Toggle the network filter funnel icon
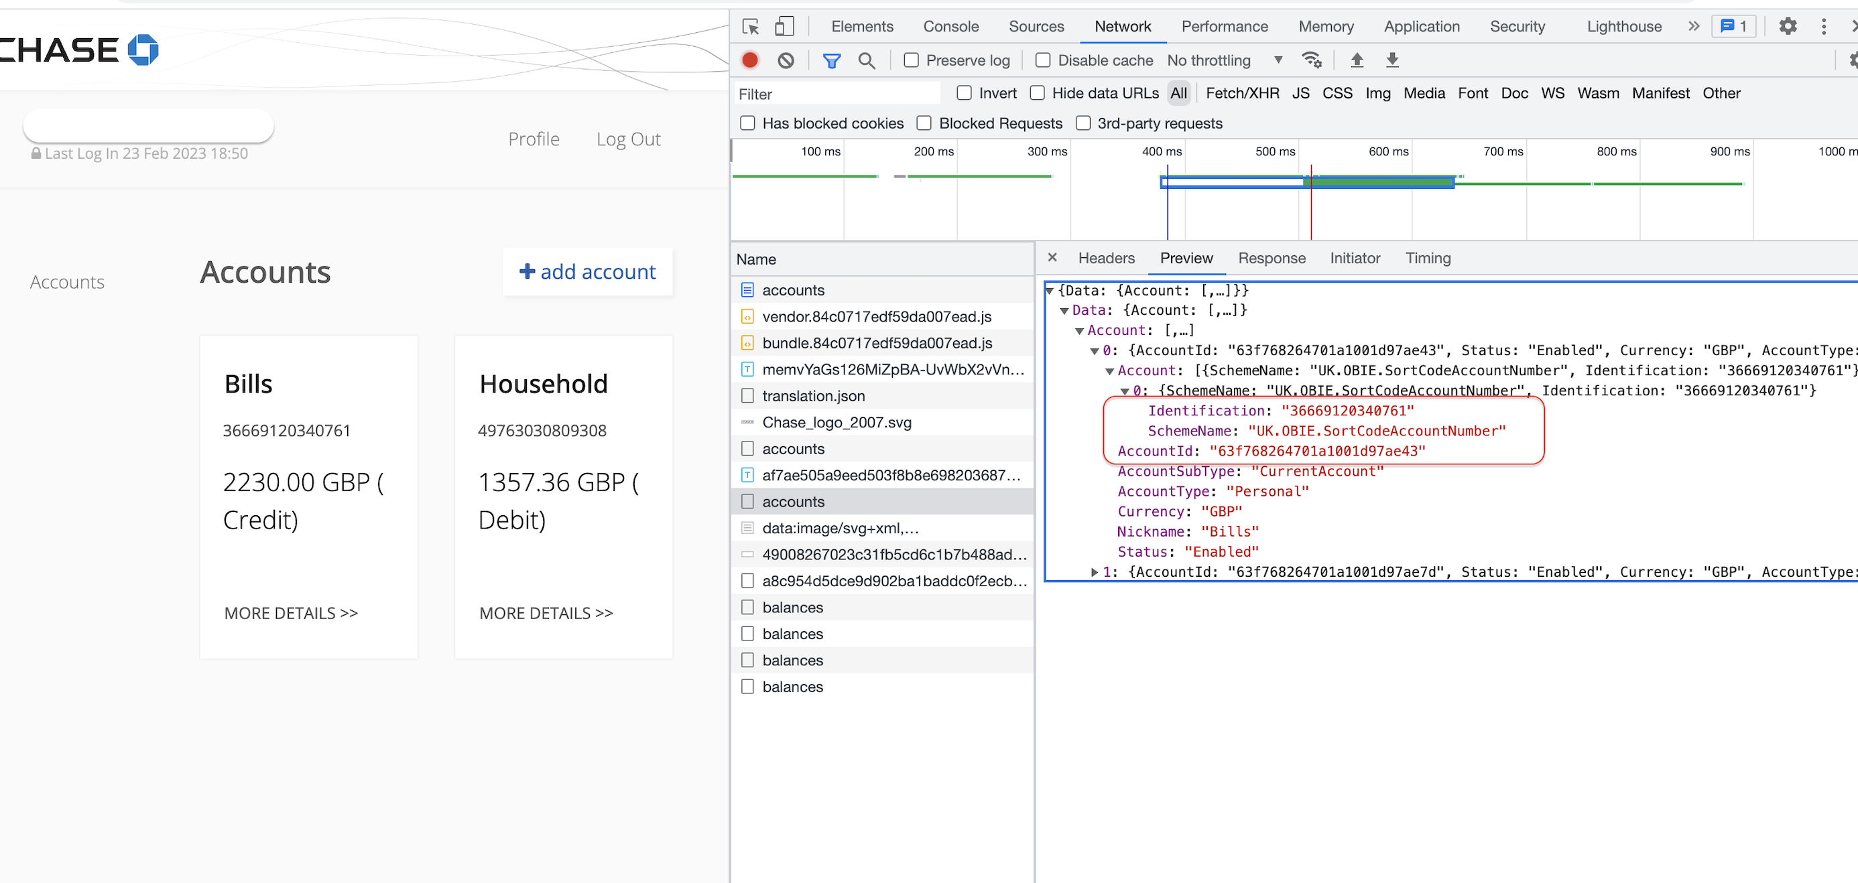This screenshot has width=1858, height=883. 831,60
